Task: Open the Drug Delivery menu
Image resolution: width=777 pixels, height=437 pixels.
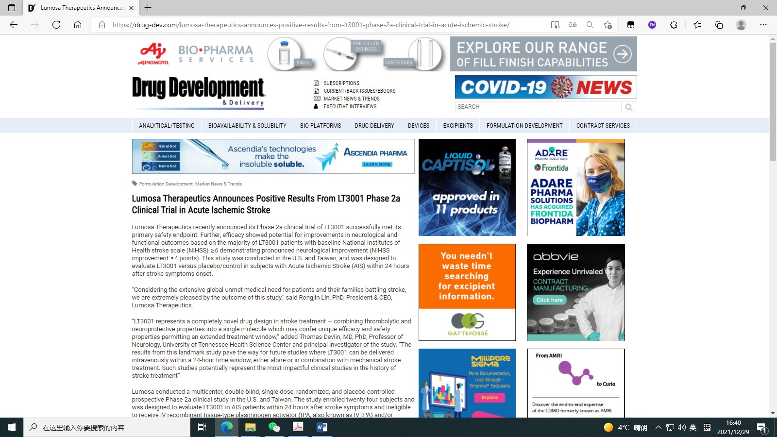Action: click(374, 126)
